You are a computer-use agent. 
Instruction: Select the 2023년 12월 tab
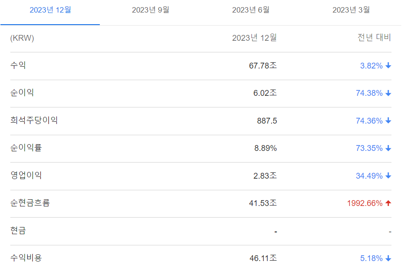coord(50,10)
